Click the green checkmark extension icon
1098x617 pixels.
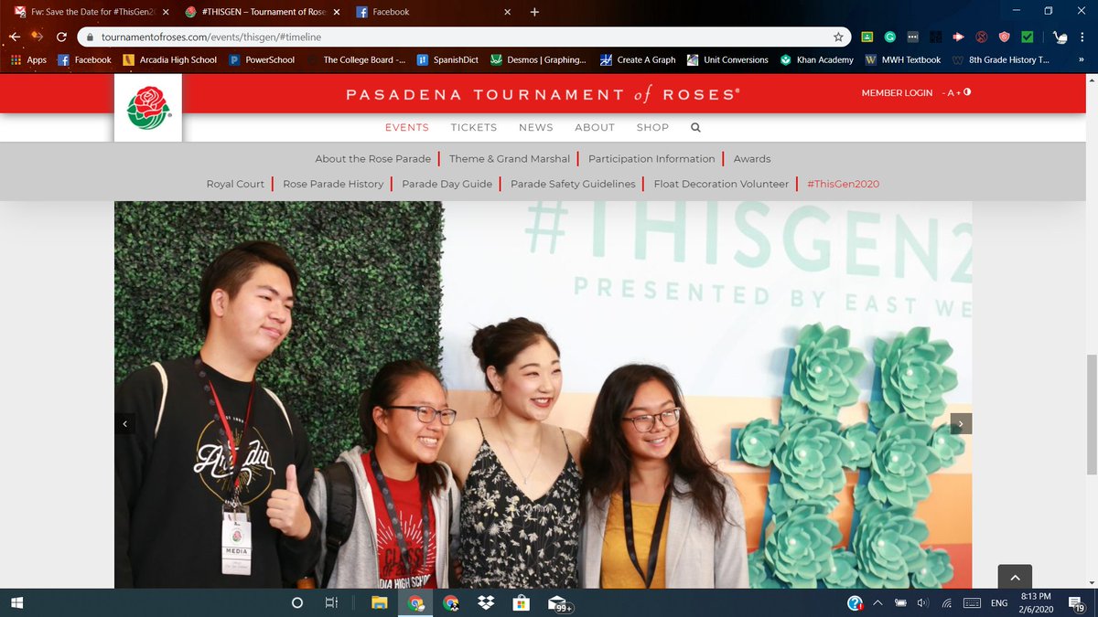[x=1027, y=37]
